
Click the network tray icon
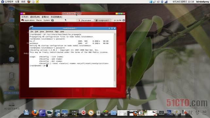point(154,2)
